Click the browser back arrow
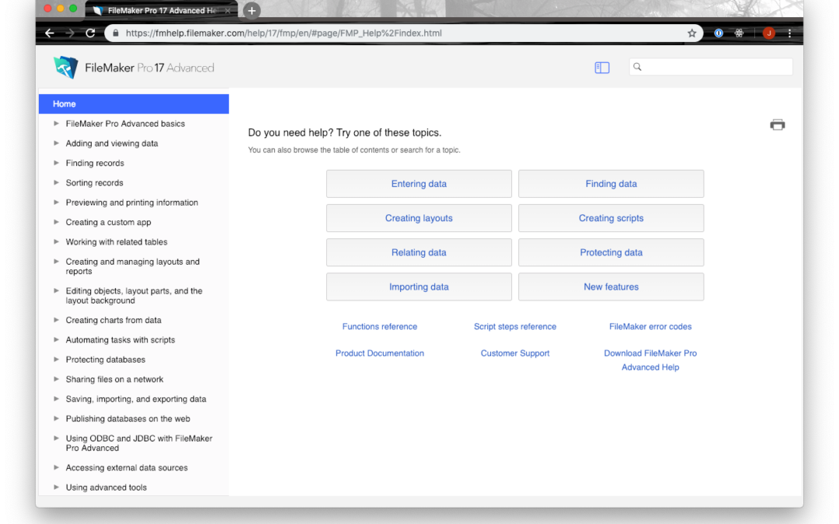 pyautogui.click(x=50, y=33)
